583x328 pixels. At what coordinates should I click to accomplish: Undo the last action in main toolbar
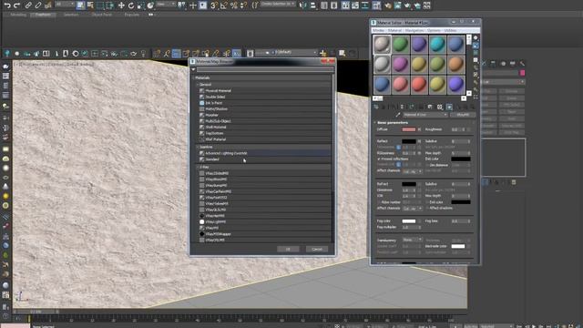pyautogui.click(x=7, y=5)
